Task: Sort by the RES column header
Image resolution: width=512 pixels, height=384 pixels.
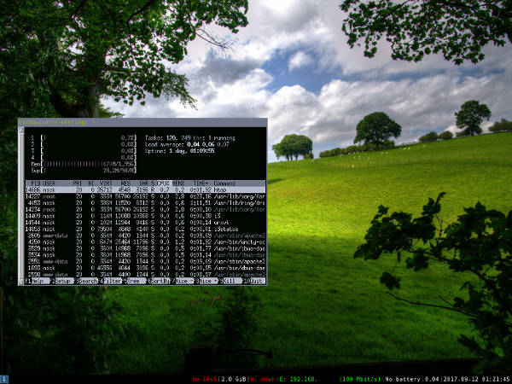Action: pyautogui.click(x=125, y=183)
